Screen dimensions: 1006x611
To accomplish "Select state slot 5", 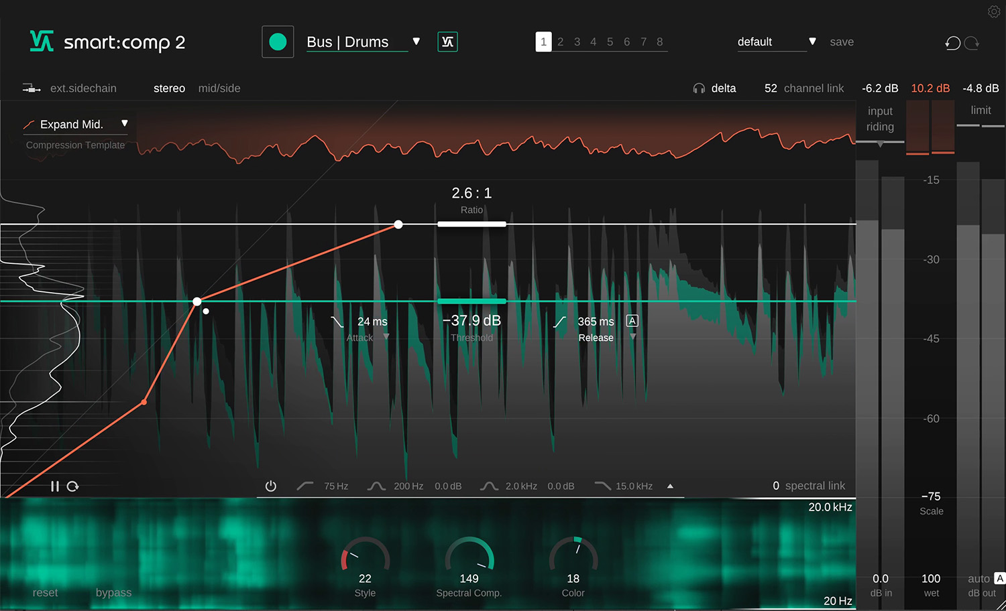I will click(x=610, y=42).
